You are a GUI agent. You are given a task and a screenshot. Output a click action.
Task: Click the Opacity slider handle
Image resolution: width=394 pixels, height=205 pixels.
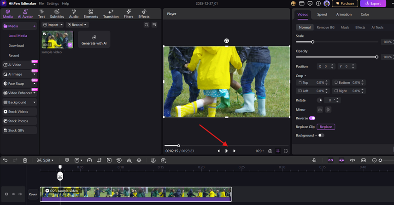click(376, 57)
